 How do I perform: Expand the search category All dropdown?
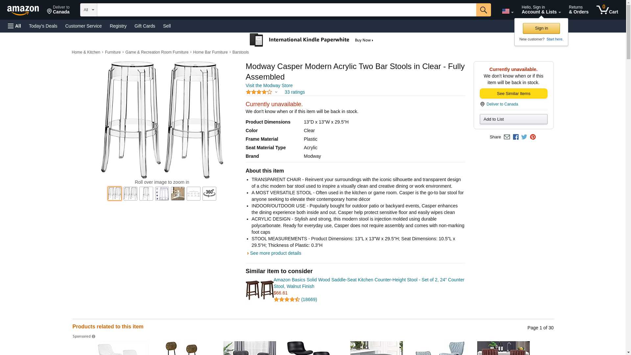click(88, 10)
